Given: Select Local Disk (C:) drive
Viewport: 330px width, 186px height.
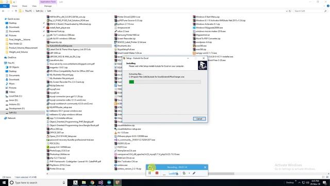Looking at the screenshot, I should tap(15, 96).
